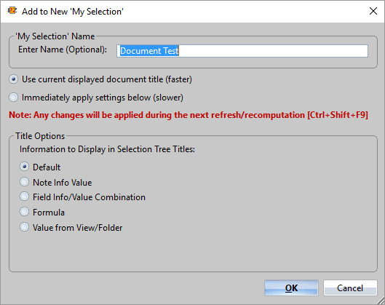Click the Cancel button
Viewport: 385px width, 305px height.
350,288
